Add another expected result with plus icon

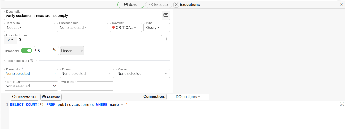pyautogui.click(x=166, y=39)
